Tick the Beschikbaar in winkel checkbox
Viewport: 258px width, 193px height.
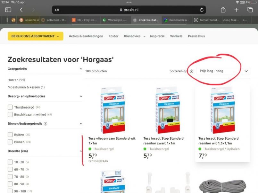(x=10, y=114)
